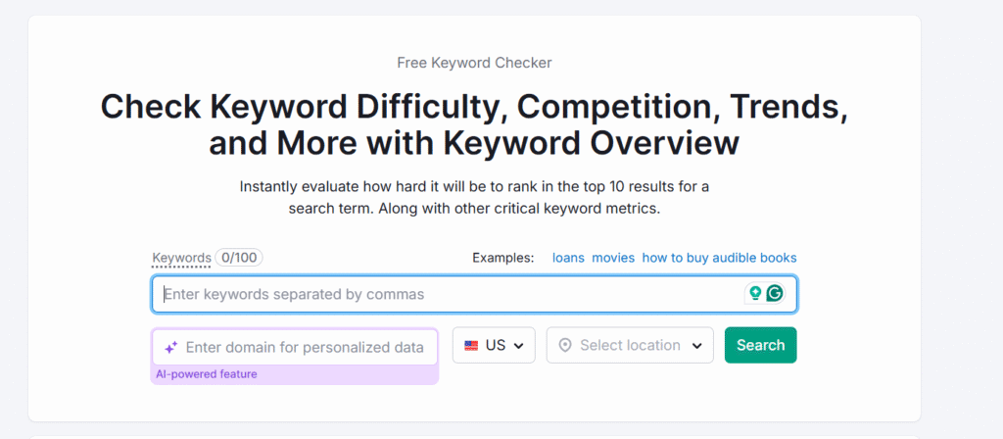Expand the chevron beside US
Viewport: 1003px width, 439px height.
tap(519, 346)
